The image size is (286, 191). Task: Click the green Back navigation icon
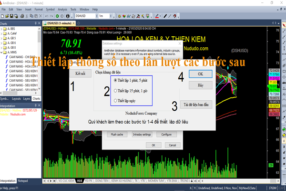coord(57,16)
